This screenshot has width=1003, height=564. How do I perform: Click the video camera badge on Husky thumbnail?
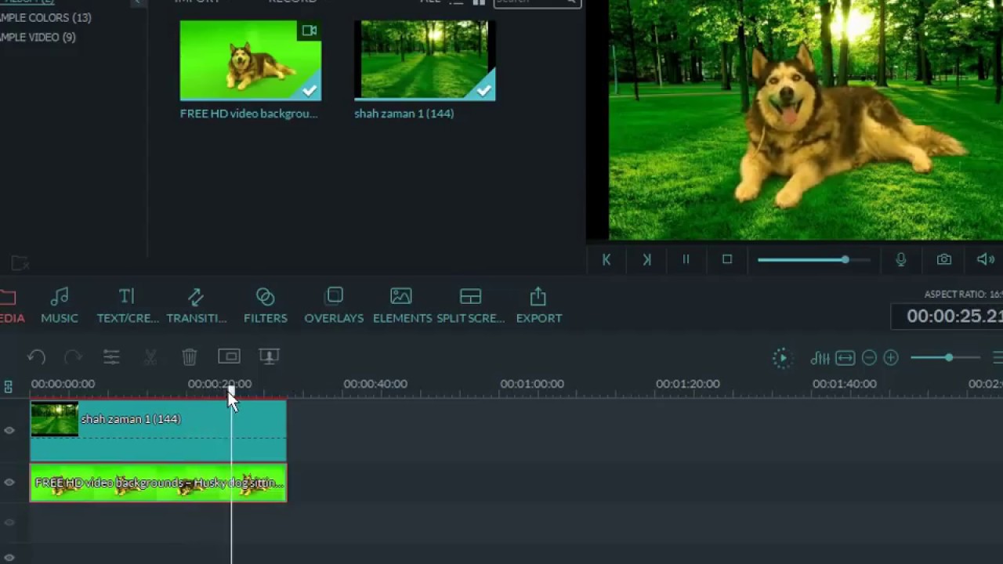(x=309, y=31)
